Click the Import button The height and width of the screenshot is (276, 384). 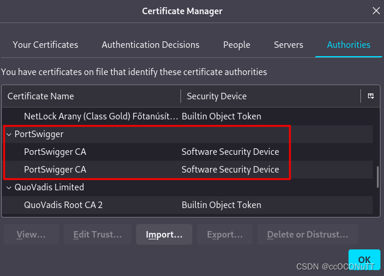coord(164,235)
